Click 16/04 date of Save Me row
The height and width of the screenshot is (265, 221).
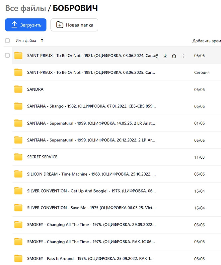[199, 208]
